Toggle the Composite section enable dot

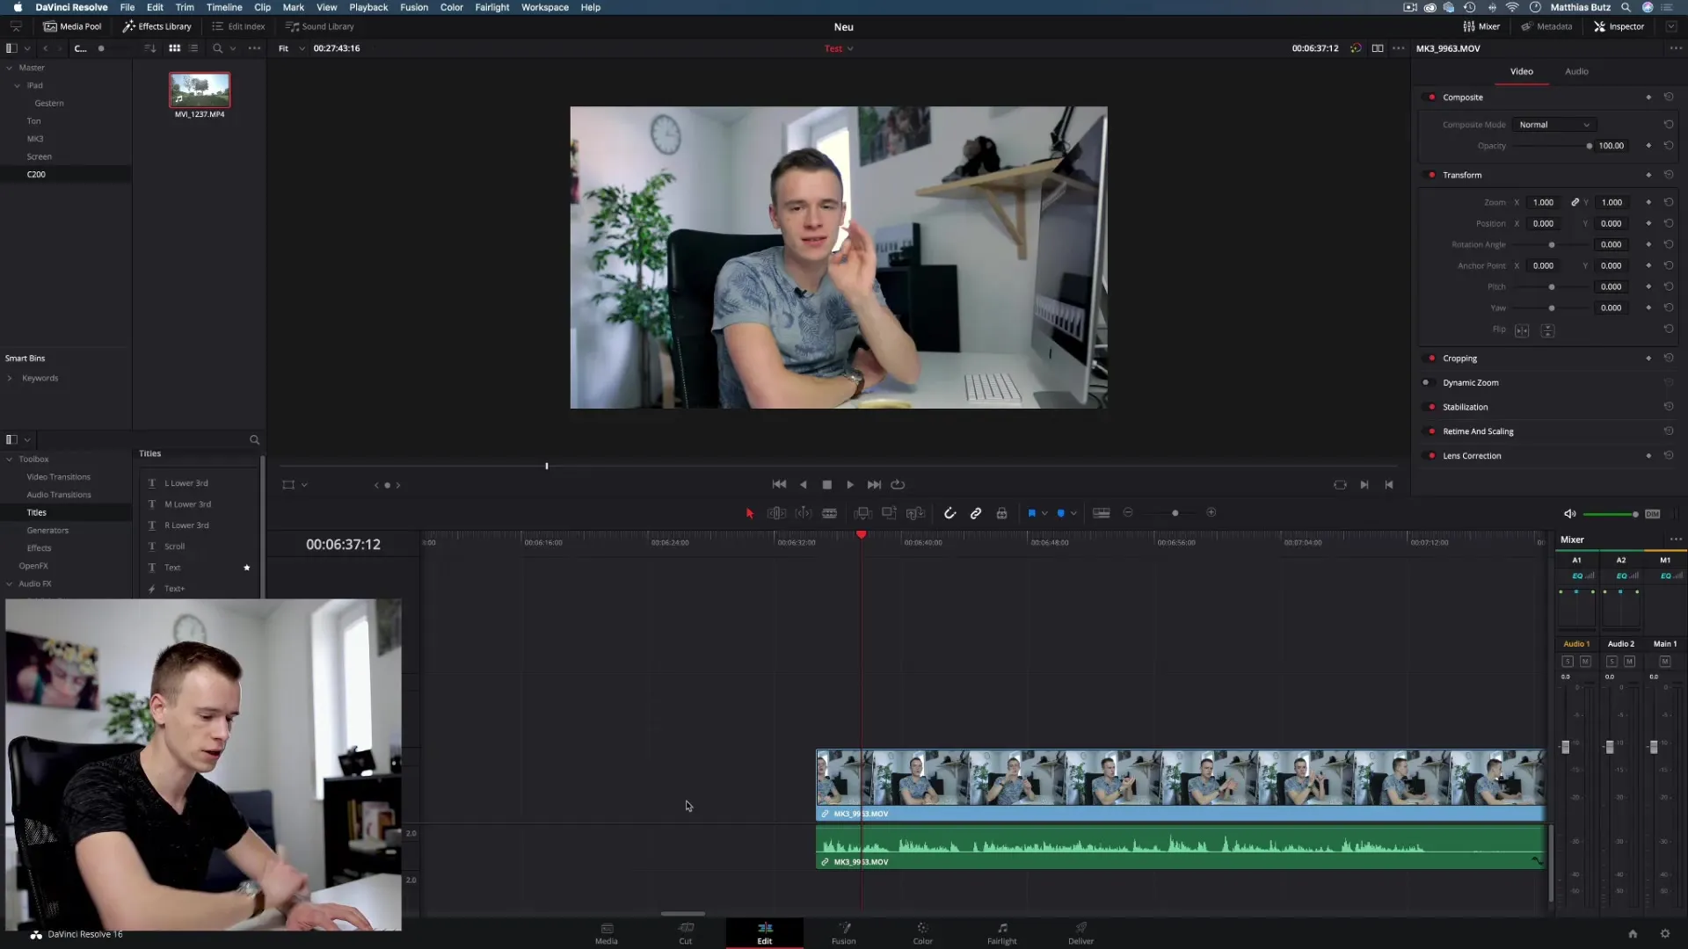point(1431,98)
